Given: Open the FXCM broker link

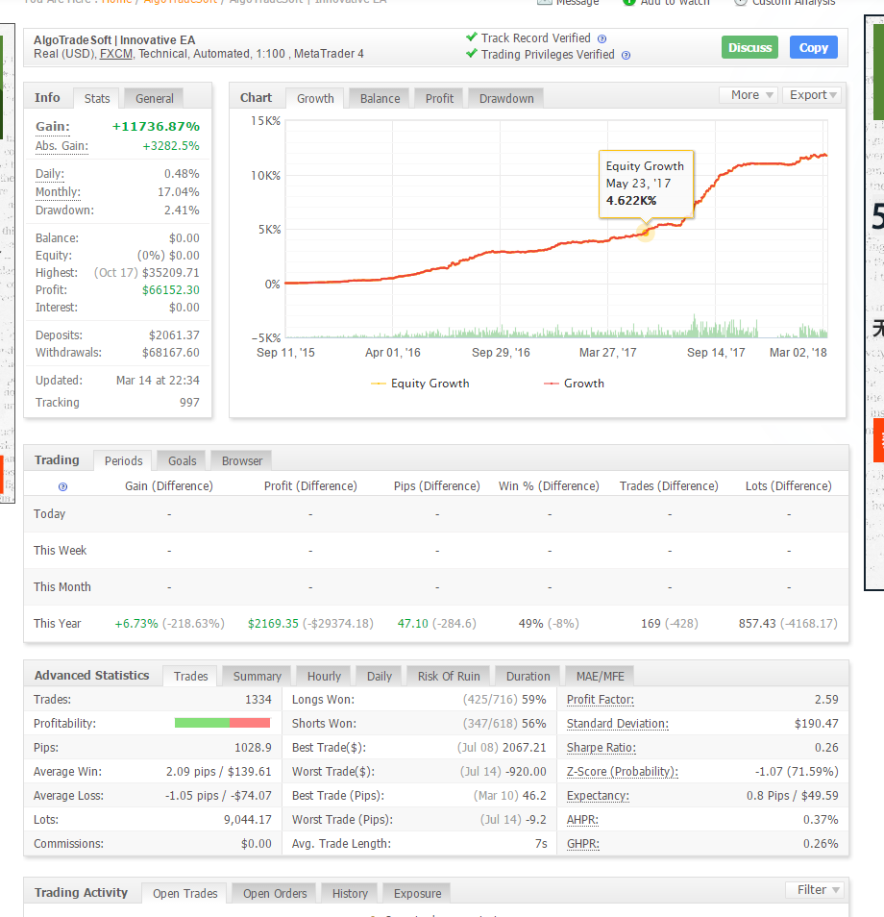Looking at the screenshot, I should (x=115, y=54).
